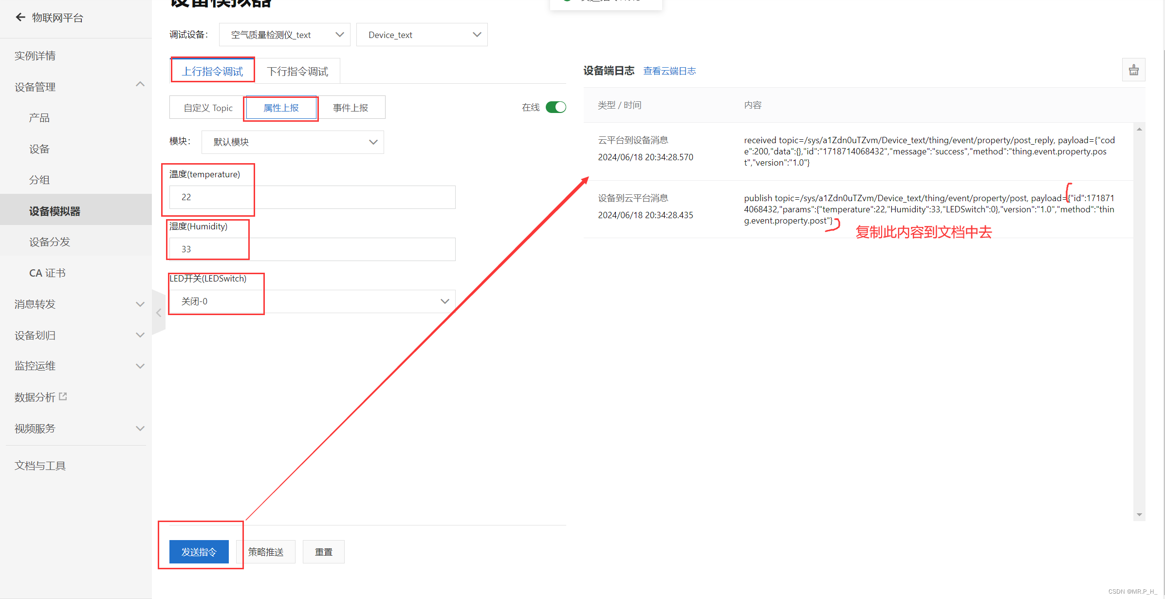Click the 发送指令 button

tap(199, 552)
